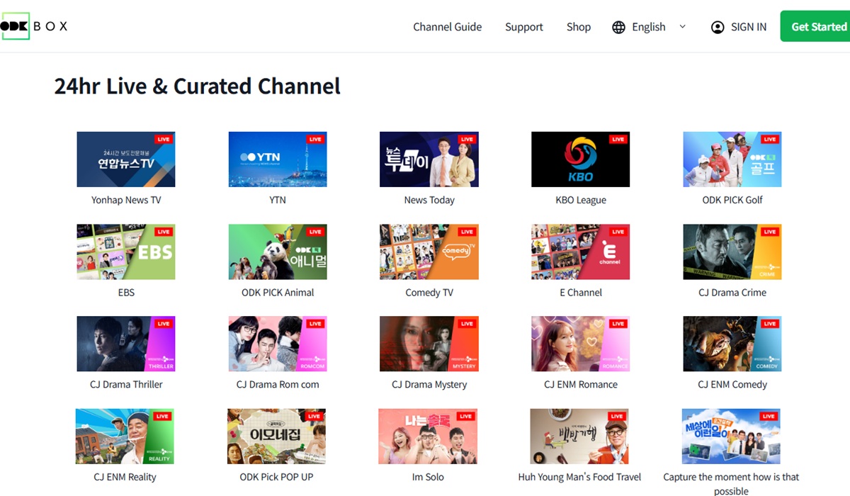Open Huh Young Man's Food Travel channel
Screen dimensions: 850x496
(x=580, y=436)
